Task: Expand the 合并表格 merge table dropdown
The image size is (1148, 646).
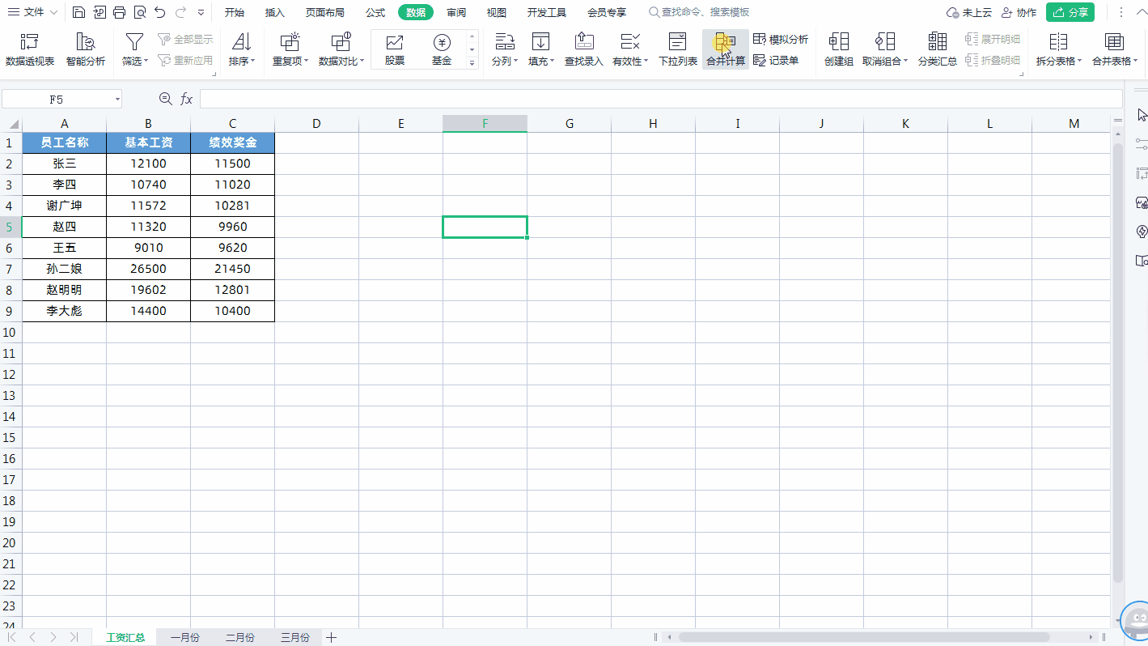Action: [x=1135, y=62]
